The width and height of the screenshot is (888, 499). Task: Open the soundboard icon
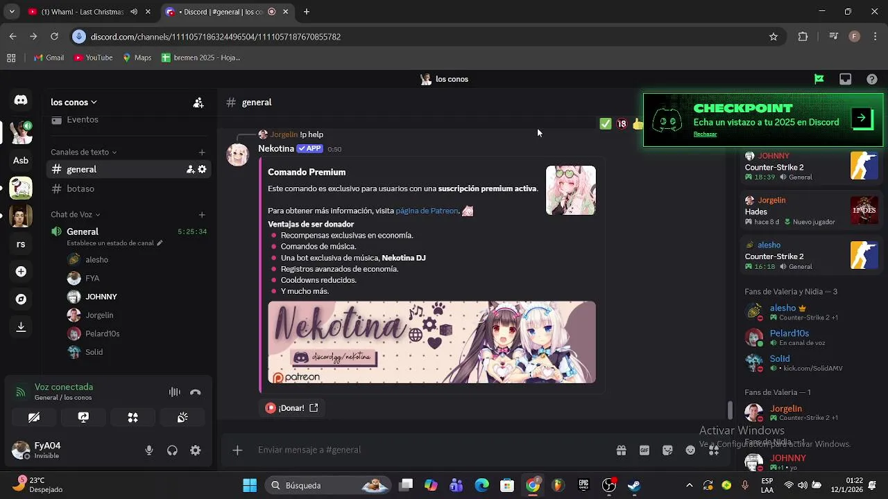182,417
